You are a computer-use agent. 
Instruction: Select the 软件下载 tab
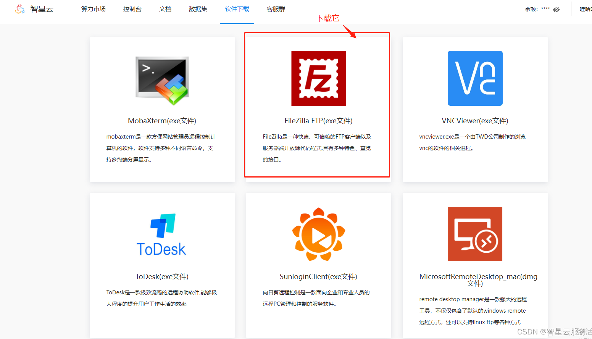(x=237, y=9)
